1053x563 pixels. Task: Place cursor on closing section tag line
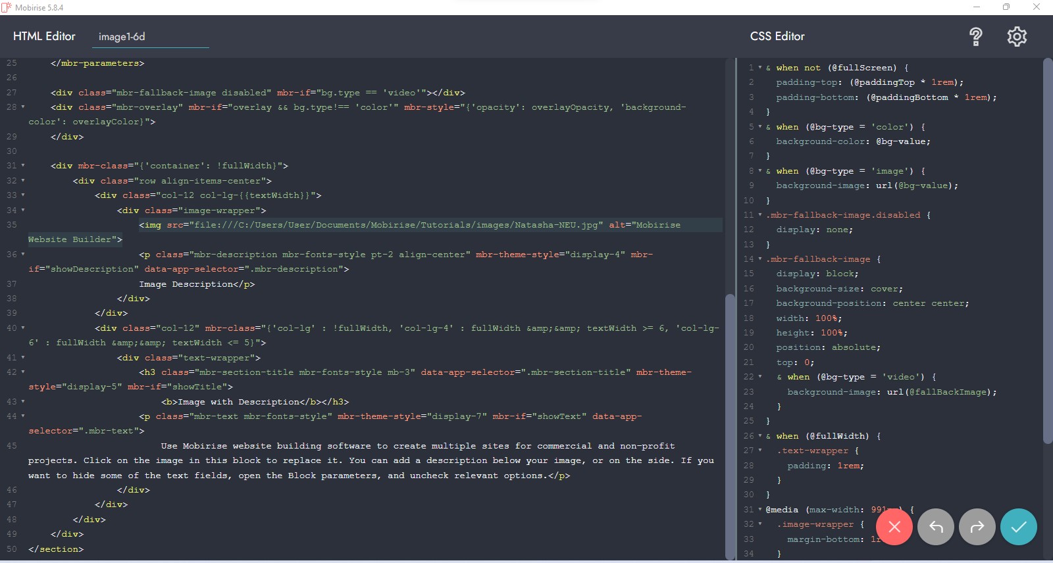tap(56, 549)
